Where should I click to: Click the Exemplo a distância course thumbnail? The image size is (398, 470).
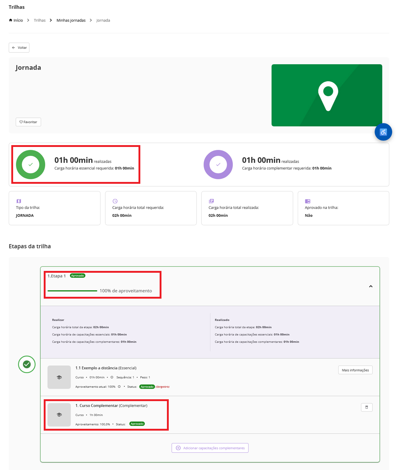click(59, 377)
